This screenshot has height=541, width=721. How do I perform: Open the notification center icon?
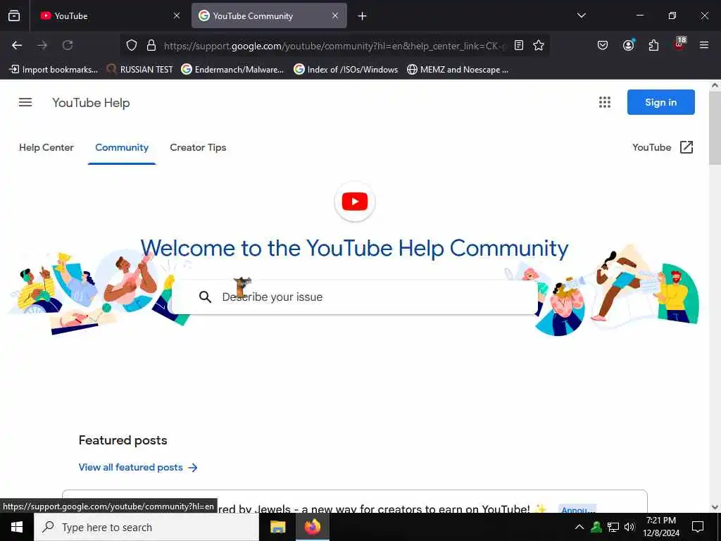pyautogui.click(x=698, y=527)
